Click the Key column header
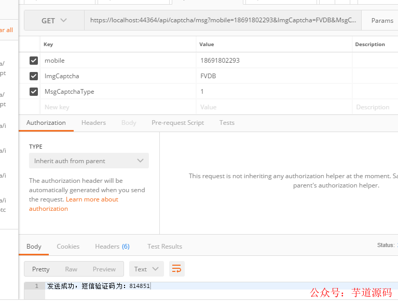Image resolution: width=398 pixels, height=303 pixels. point(48,45)
